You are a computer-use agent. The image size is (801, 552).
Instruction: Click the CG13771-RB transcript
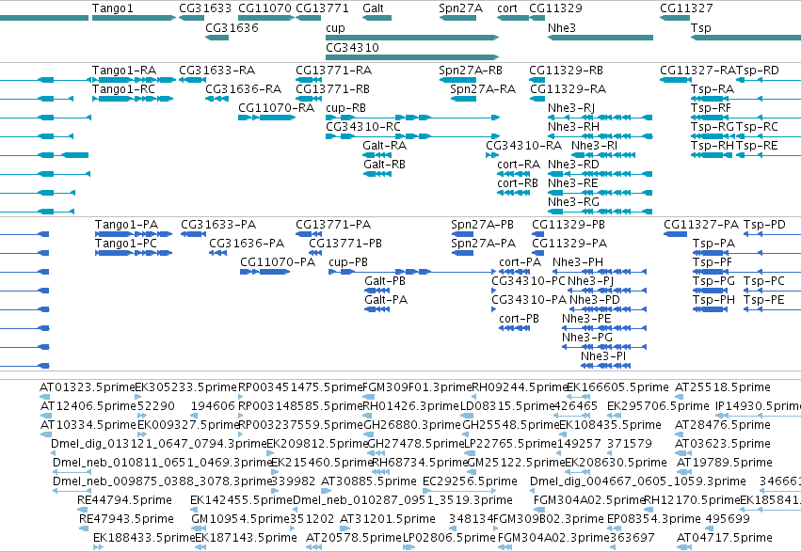tap(309, 99)
